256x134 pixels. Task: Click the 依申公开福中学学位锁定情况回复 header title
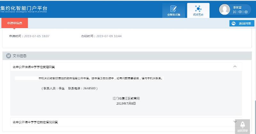35,122
